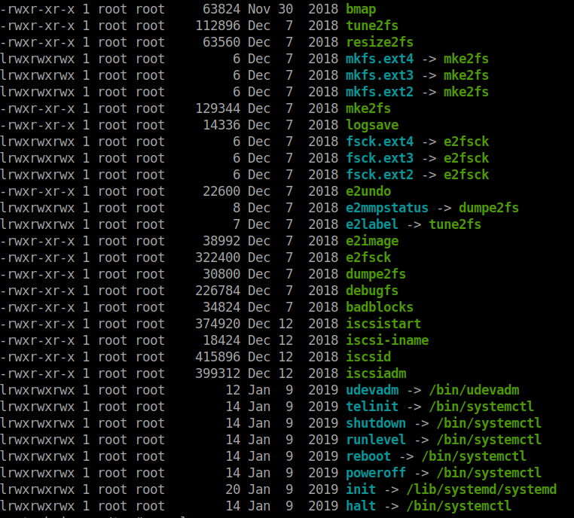Select the e2image executable name
Viewport: 574px width, 518px height.
[x=372, y=241]
